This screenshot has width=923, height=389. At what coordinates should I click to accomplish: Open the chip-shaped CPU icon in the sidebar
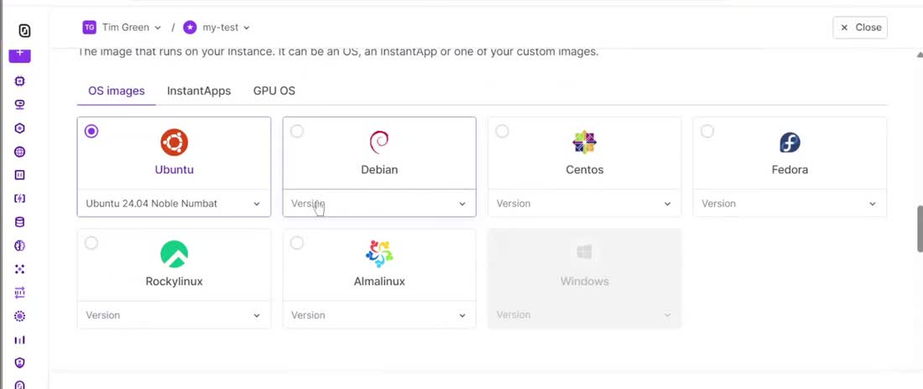coord(19,80)
